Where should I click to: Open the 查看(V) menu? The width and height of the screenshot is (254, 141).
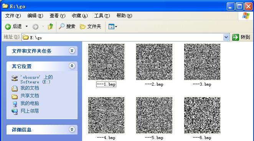tap(57, 16)
